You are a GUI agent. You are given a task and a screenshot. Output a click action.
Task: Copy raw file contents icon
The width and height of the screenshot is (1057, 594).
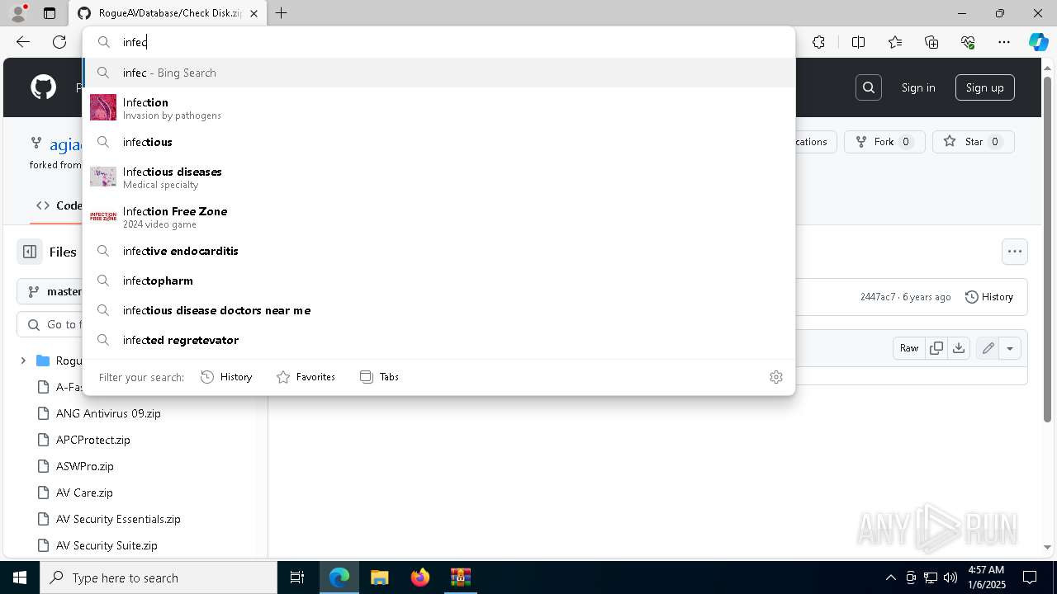(936, 348)
